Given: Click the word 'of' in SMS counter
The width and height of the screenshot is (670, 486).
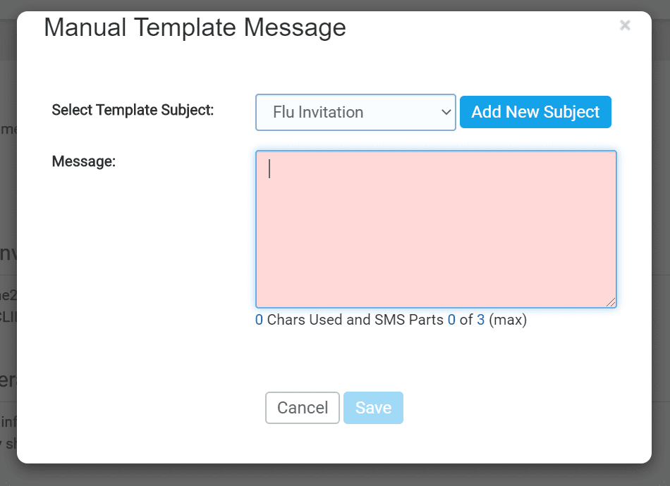Looking at the screenshot, I should (466, 320).
